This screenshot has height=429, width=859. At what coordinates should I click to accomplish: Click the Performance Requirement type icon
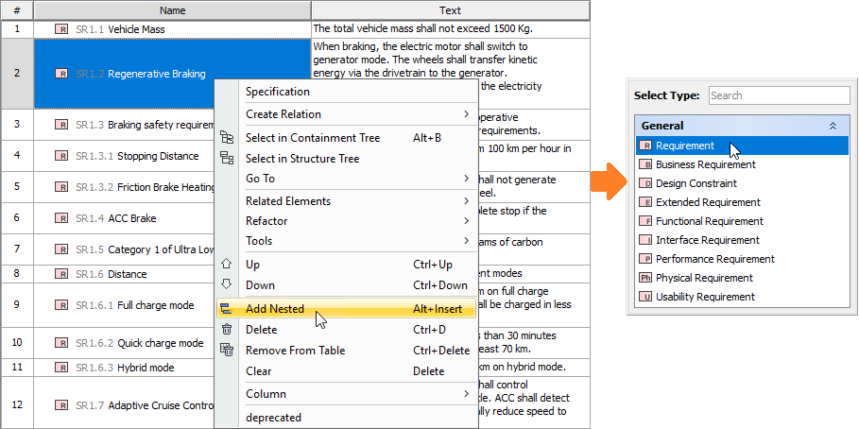pos(646,259)
